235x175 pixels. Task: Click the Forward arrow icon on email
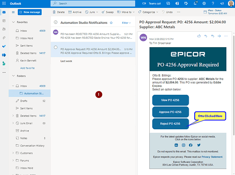219,36
